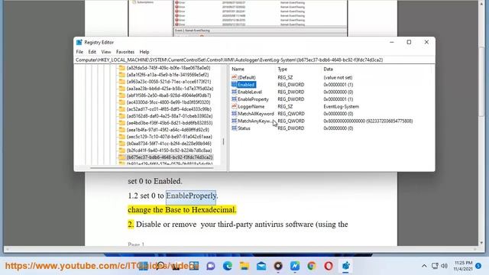The image size is (489, 275).
Task: Select key {b2fcd41f-9a40-4150...}
Action: (x=169, y=150)
